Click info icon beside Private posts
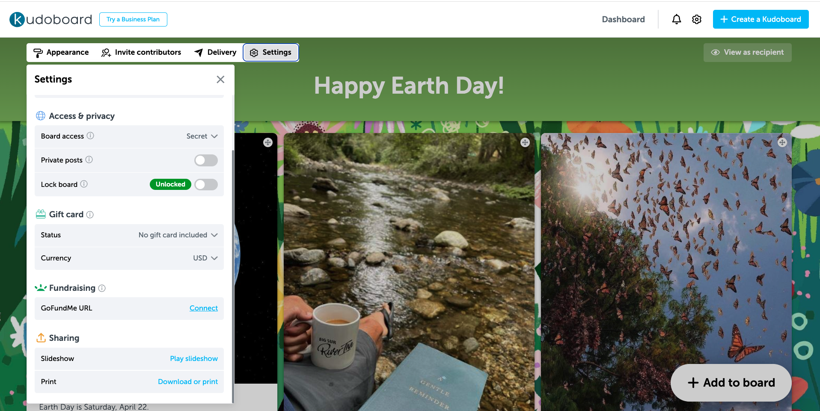The image size is (820, 411). 89,160
